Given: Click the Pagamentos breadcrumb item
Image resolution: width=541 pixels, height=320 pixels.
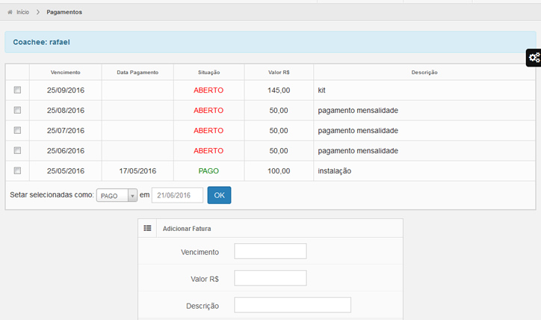Looking at the screenshot, I should pyautogui.click(x=64, y=13).
